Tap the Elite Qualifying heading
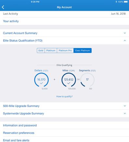129x142 pixels. tap(64, 65)
